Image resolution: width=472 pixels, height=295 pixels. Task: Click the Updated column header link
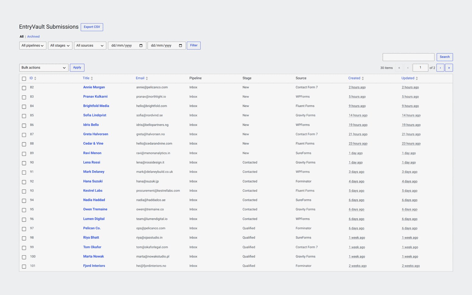point(408,78)
